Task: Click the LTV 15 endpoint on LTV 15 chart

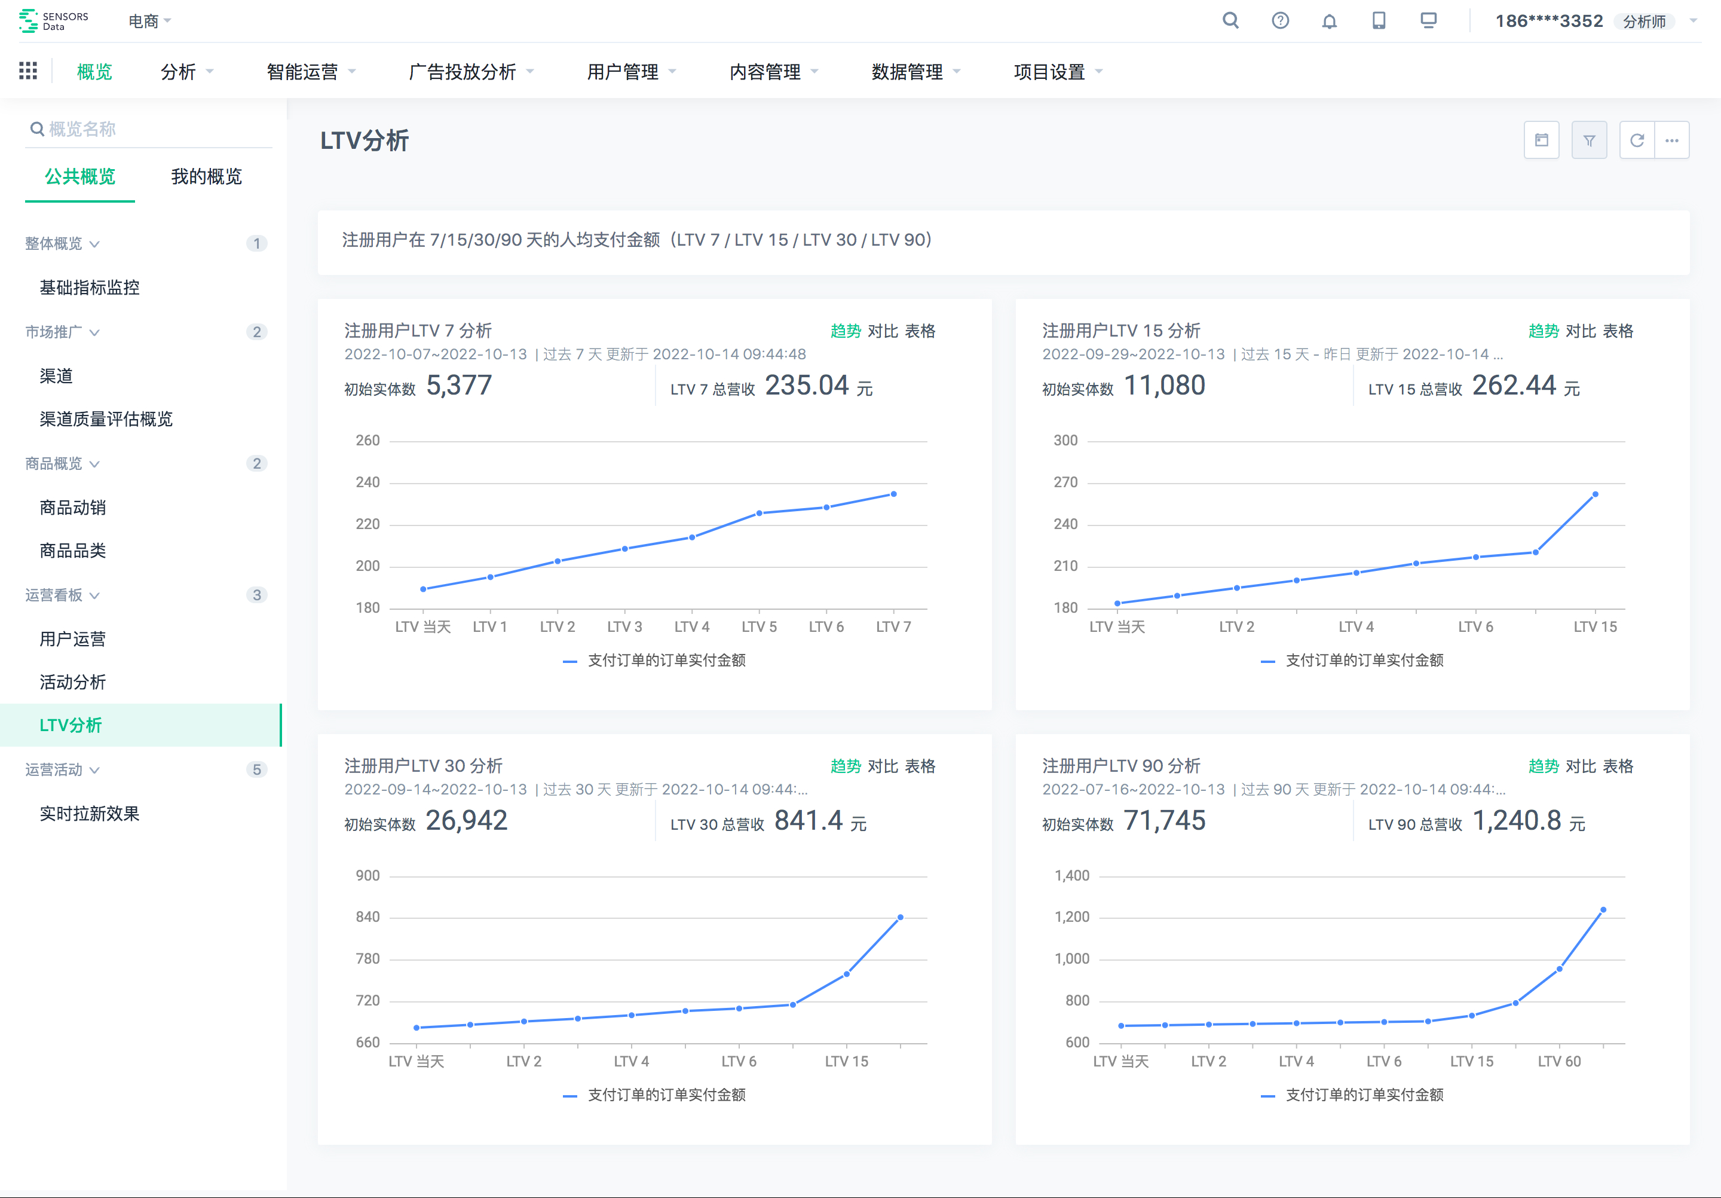Action: pos(1595,494)
